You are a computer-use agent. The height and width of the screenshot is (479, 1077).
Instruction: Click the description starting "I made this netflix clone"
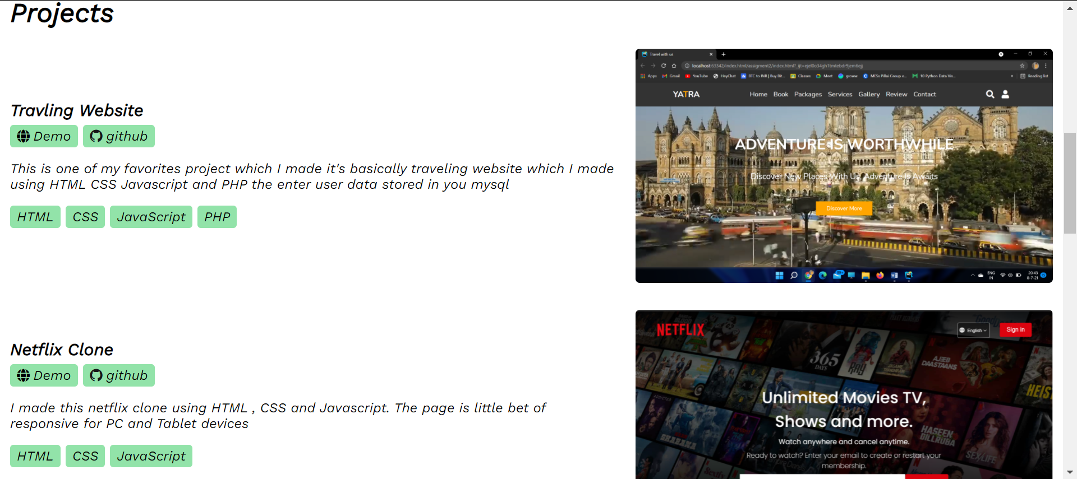click(278, 416)
